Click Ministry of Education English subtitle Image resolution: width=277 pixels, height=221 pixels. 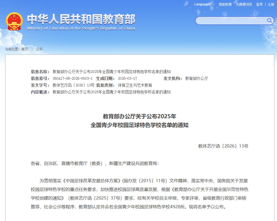[81, 28]
